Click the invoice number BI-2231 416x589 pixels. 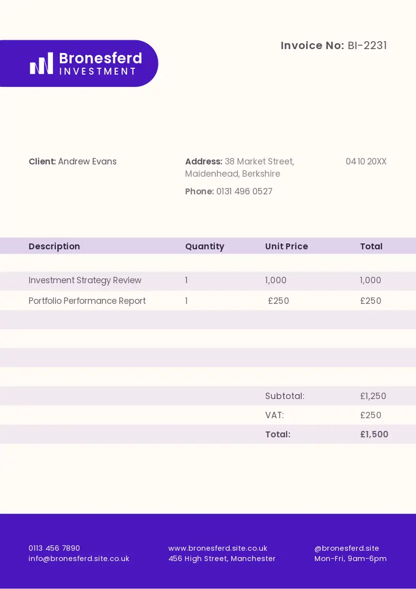367,46
